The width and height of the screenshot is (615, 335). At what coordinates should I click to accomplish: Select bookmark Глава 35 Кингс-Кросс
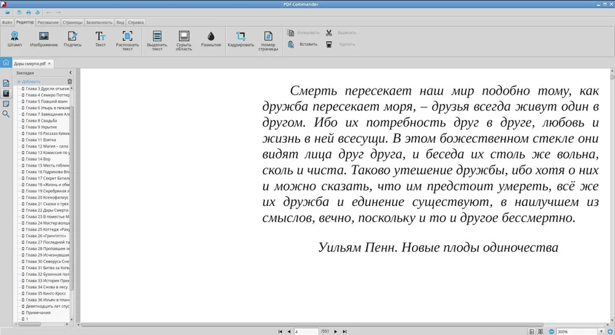pyautogui.click(x=46, y=293)
